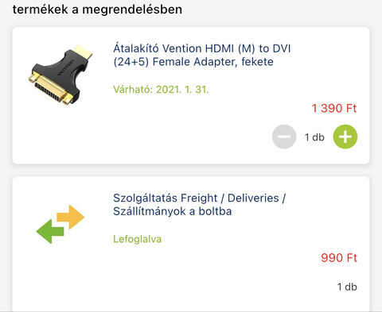Click the orange right-pointing arrow in delivery icon

[x=71, y=217]
